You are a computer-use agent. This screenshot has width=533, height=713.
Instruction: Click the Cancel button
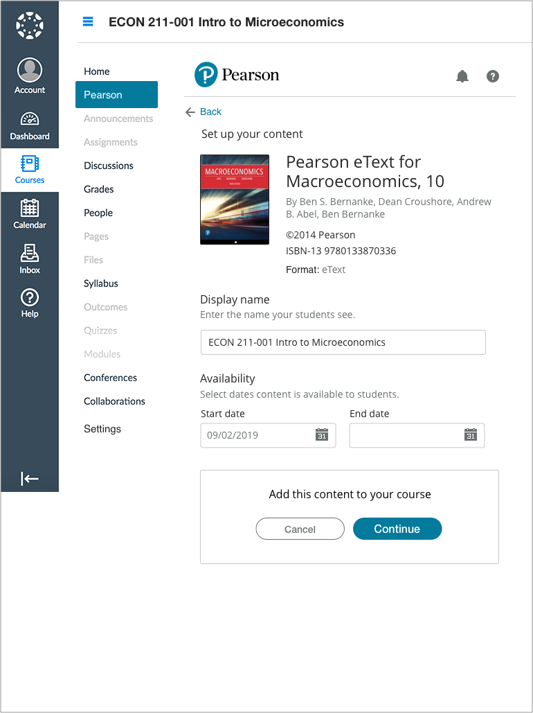click(x=300, y=529)
